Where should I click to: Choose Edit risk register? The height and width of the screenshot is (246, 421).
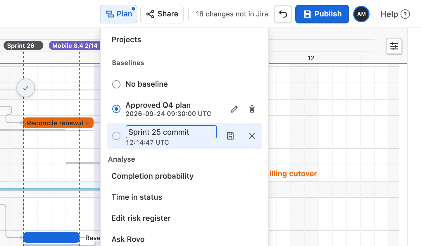point(141,218)
